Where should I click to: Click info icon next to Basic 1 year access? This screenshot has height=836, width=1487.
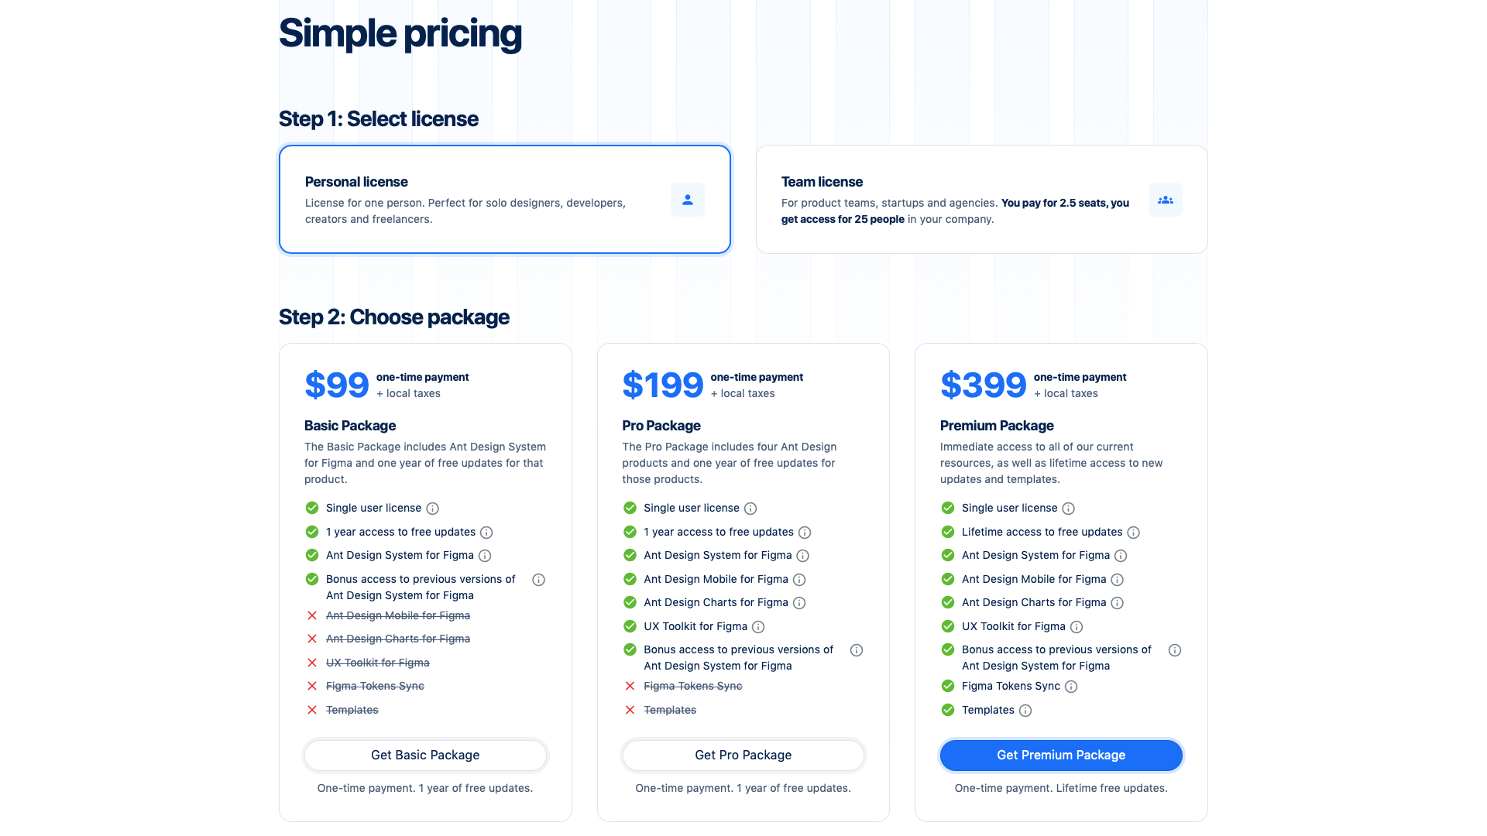486,533
